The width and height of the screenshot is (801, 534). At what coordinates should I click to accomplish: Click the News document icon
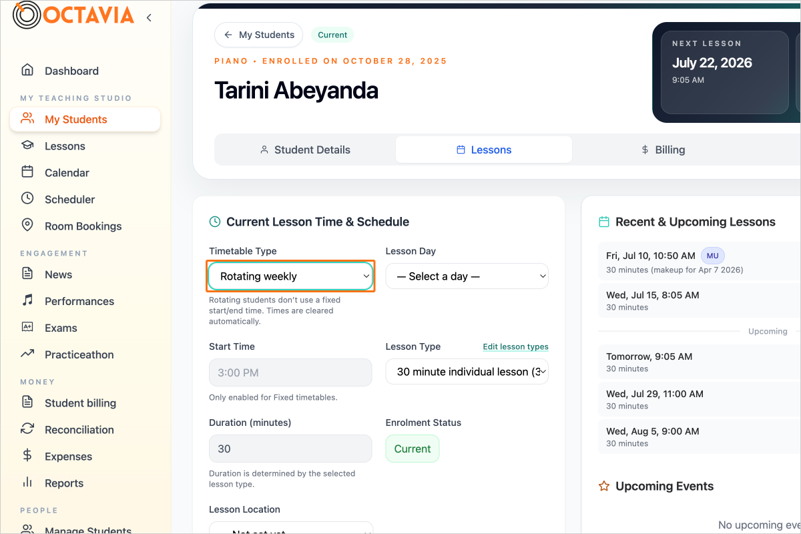pos(27,274)
